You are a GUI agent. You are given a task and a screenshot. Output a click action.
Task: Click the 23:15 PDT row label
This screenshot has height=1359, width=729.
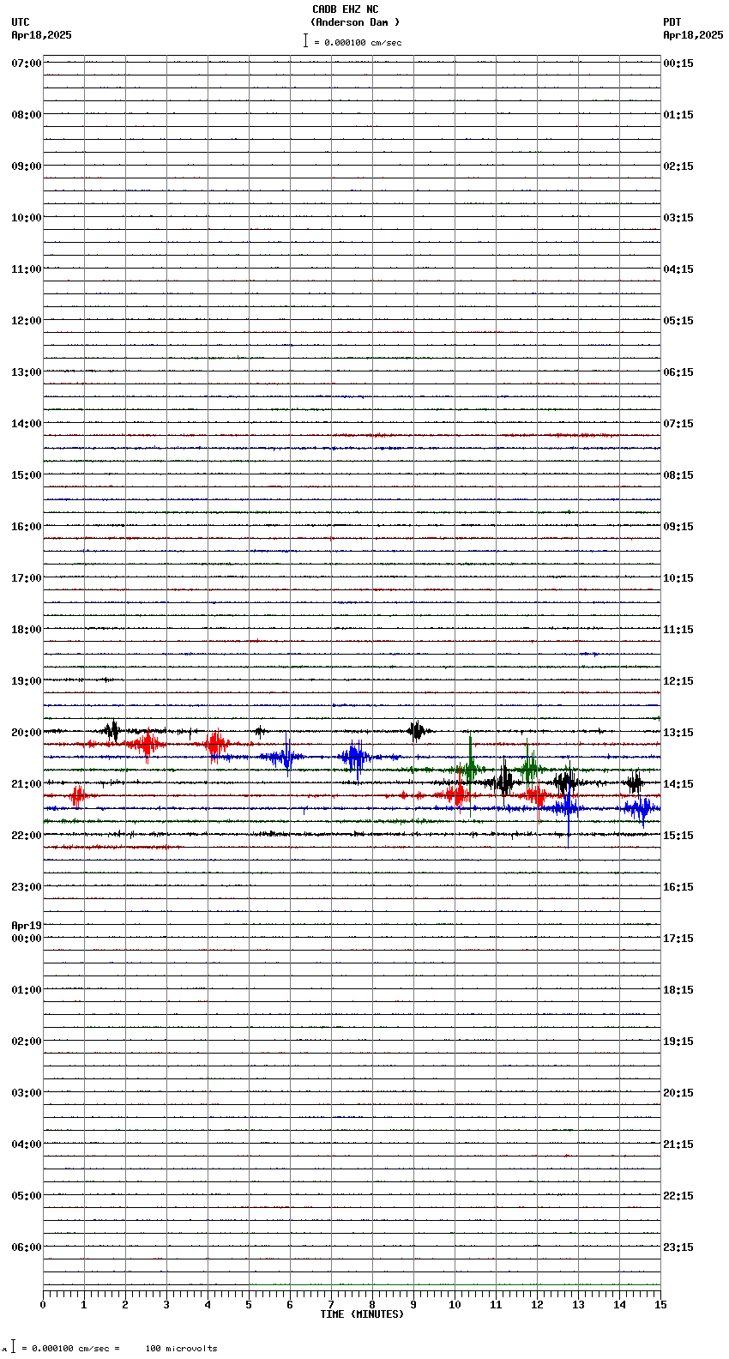tap(678, 1247)
